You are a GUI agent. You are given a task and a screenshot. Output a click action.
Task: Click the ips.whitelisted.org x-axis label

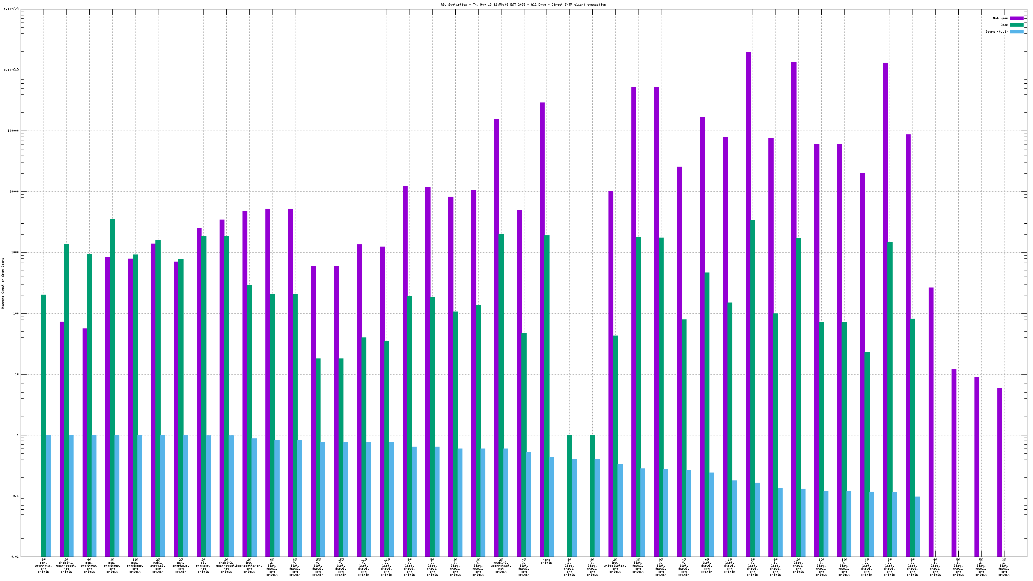[x=615, y=566]
